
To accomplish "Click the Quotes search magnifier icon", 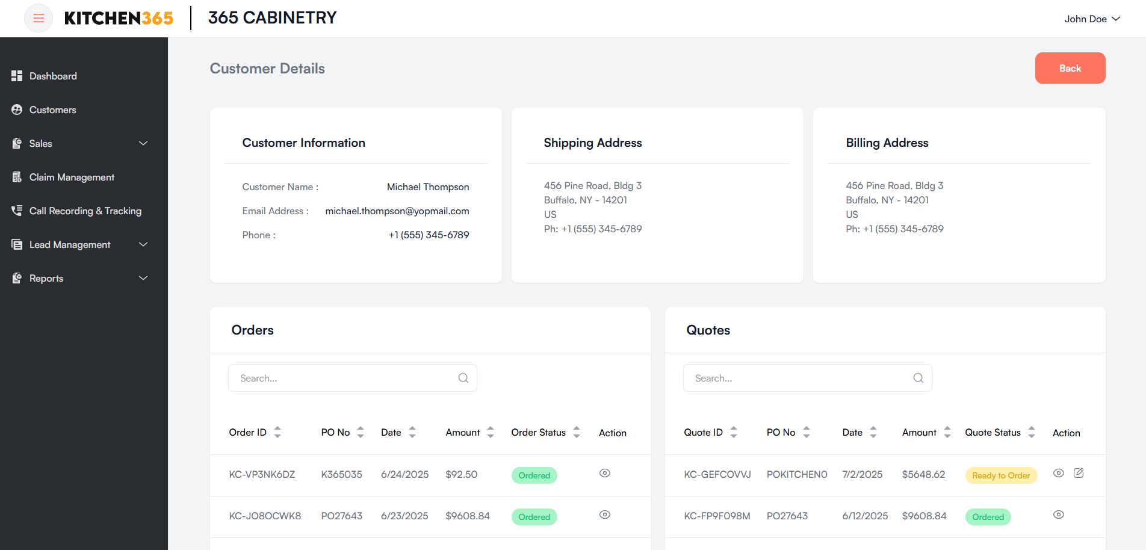I will (918, 377).
